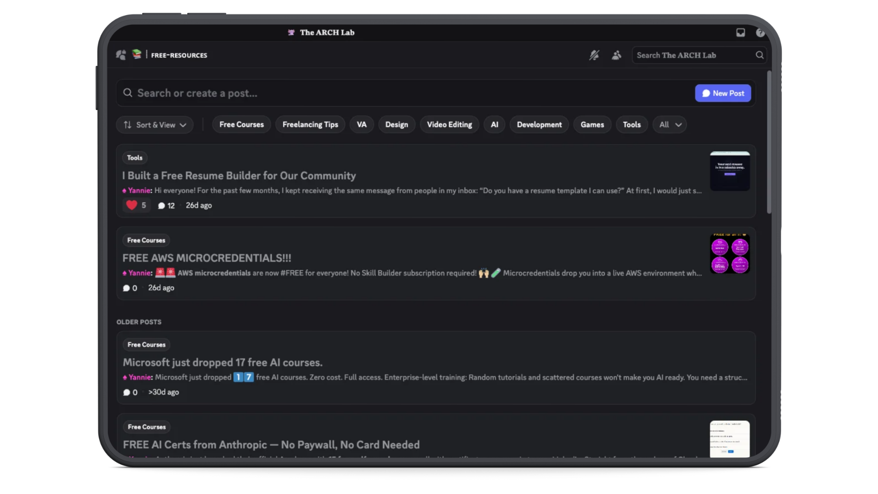
Task: Click the sort arrows icon in Sort & View
Action: (128, 125)
